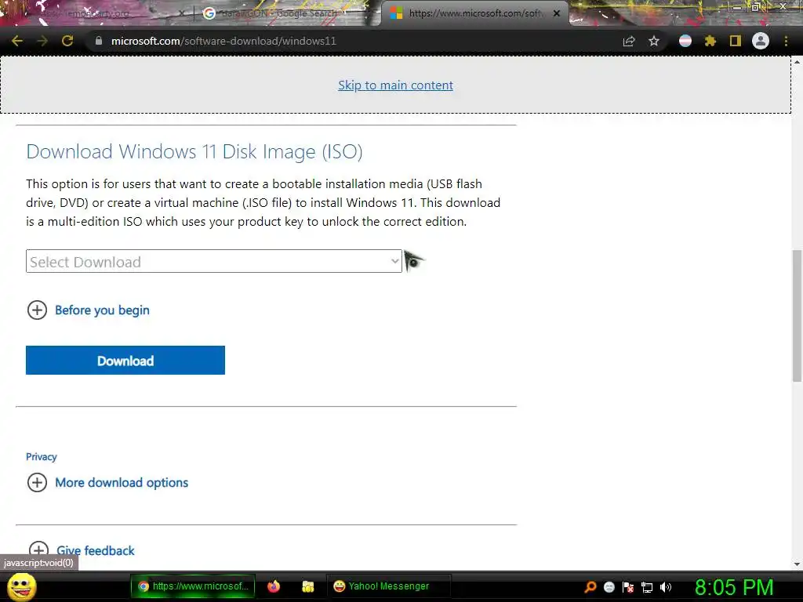The width and height of the screenshot is (803, 602).
Task: Switch to the Google Search tab
Action: point(279,13)
